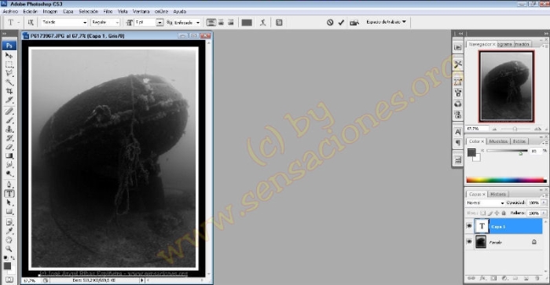Viewport: 550px width, 285px height.
Task: Hide the Capa 1 text layer
Action: pyautogui.click(x=469, y=226)
